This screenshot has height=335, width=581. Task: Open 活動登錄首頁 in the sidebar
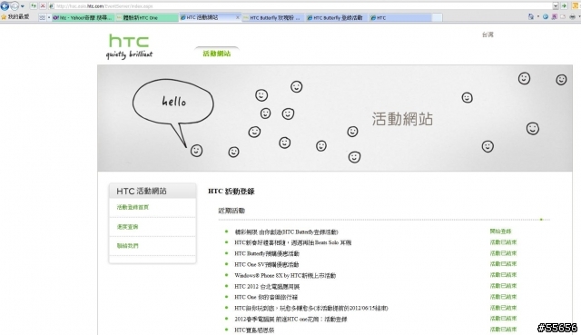[133, 207]
